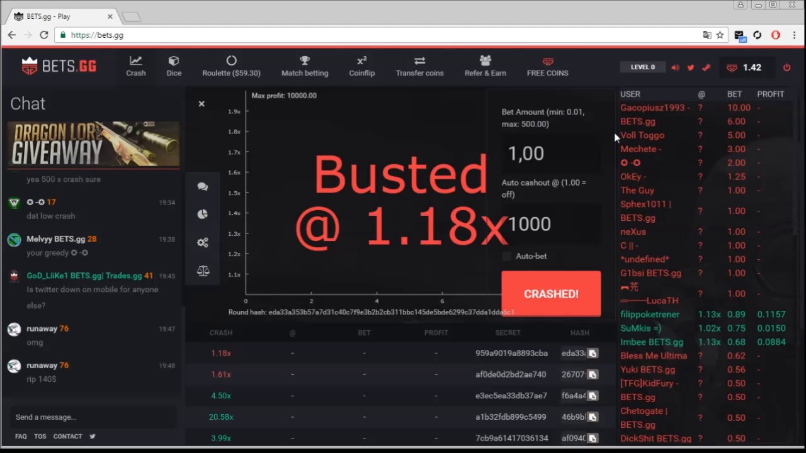Open a new browser tab
This screenshot has width=806, height=453.
pyautogui.click(x=132, y=16)
